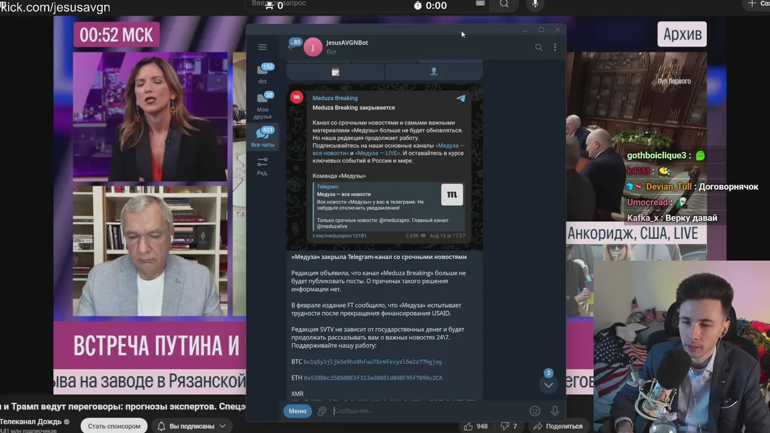This screenshot has height=433, width=770.
Task: Select the dct chat folder
Action: pyautogui.click(x=262, y=73)
